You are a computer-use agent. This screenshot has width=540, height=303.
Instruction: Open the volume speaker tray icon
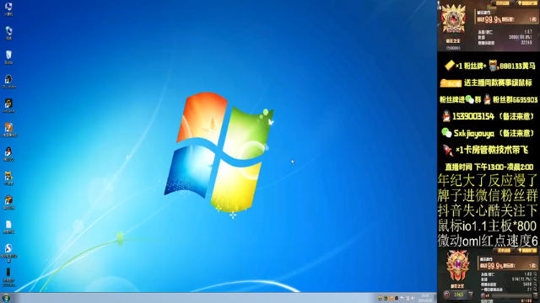[x=413, y=298]
